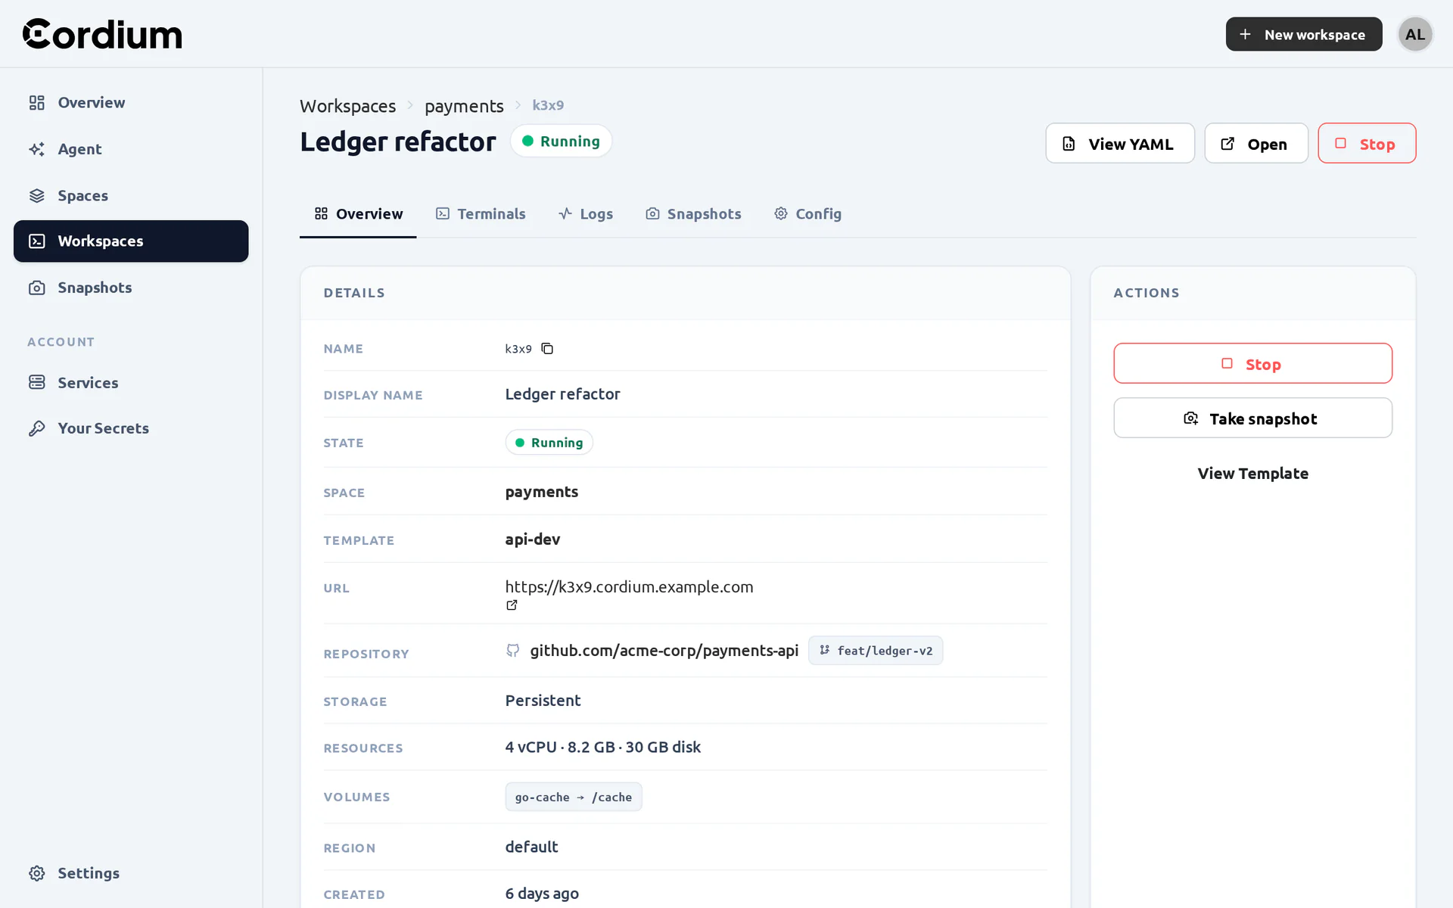Click the Your Secrets key icon
This screenshot has width=1453, height=908.
[36, 428]
